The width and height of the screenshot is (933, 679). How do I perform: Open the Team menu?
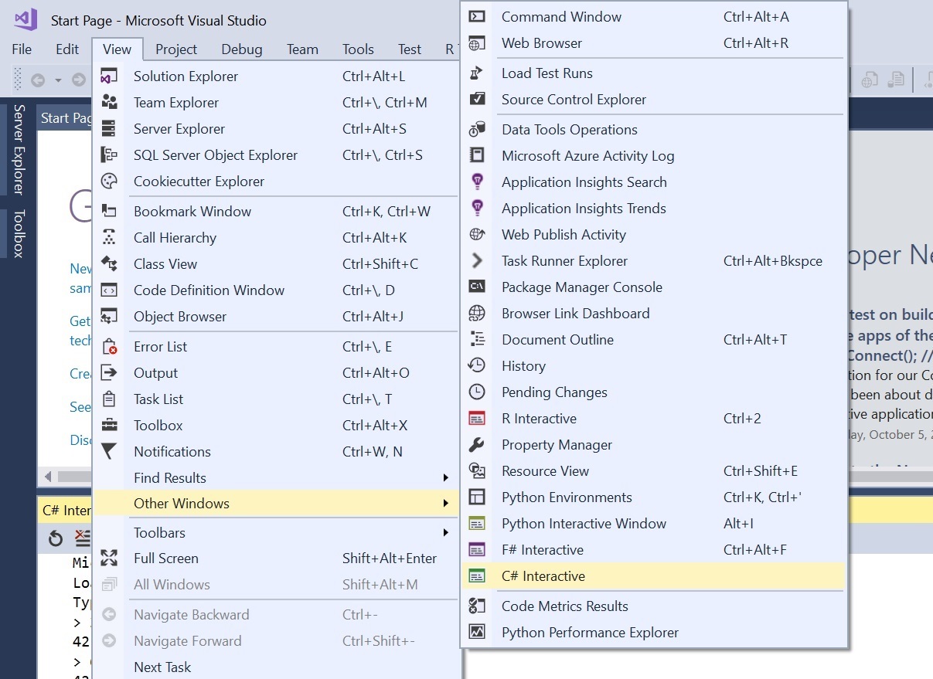tap(302, 49)
